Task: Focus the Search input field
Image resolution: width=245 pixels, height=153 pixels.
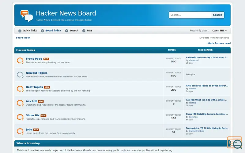Action: pyautogui.click(x=190, y=15)
